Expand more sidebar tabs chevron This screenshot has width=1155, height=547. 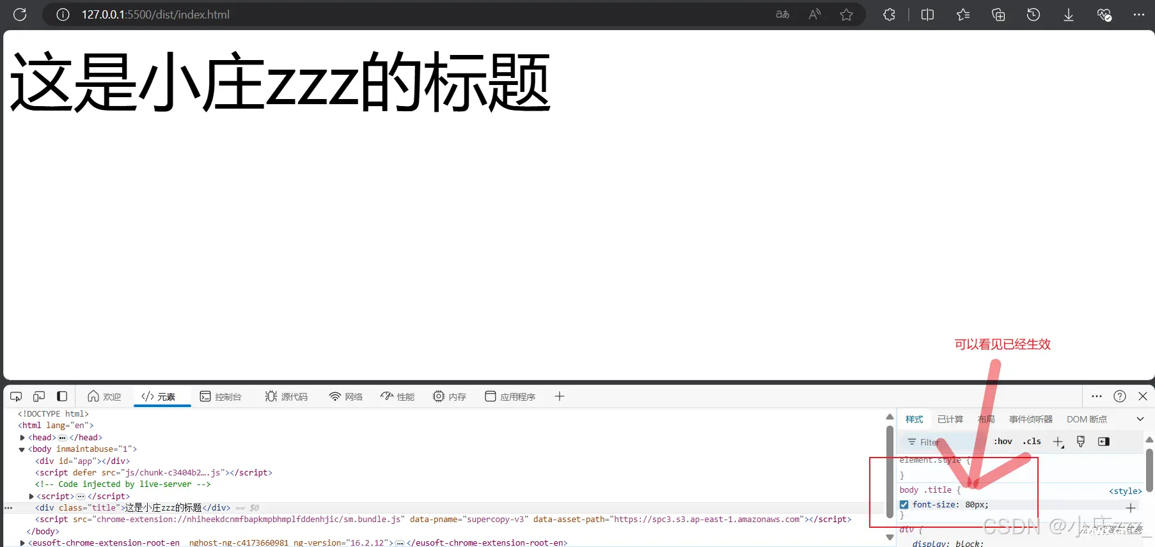(x=1140, y=419)
